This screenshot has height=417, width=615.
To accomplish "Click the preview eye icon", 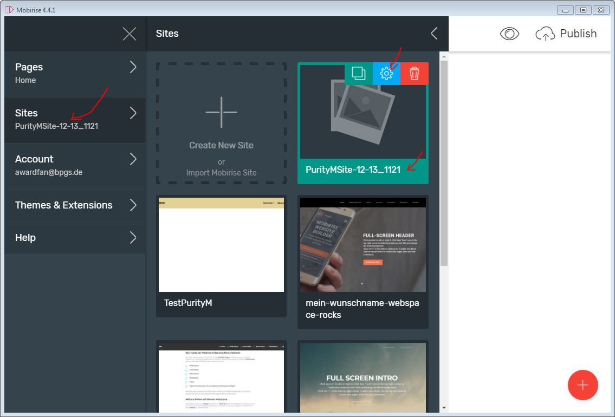I will 509,34.
